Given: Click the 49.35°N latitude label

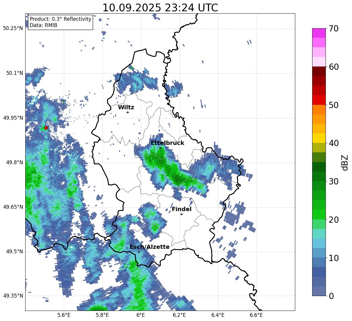Looking at the screenshot, I should click(13, 296).
